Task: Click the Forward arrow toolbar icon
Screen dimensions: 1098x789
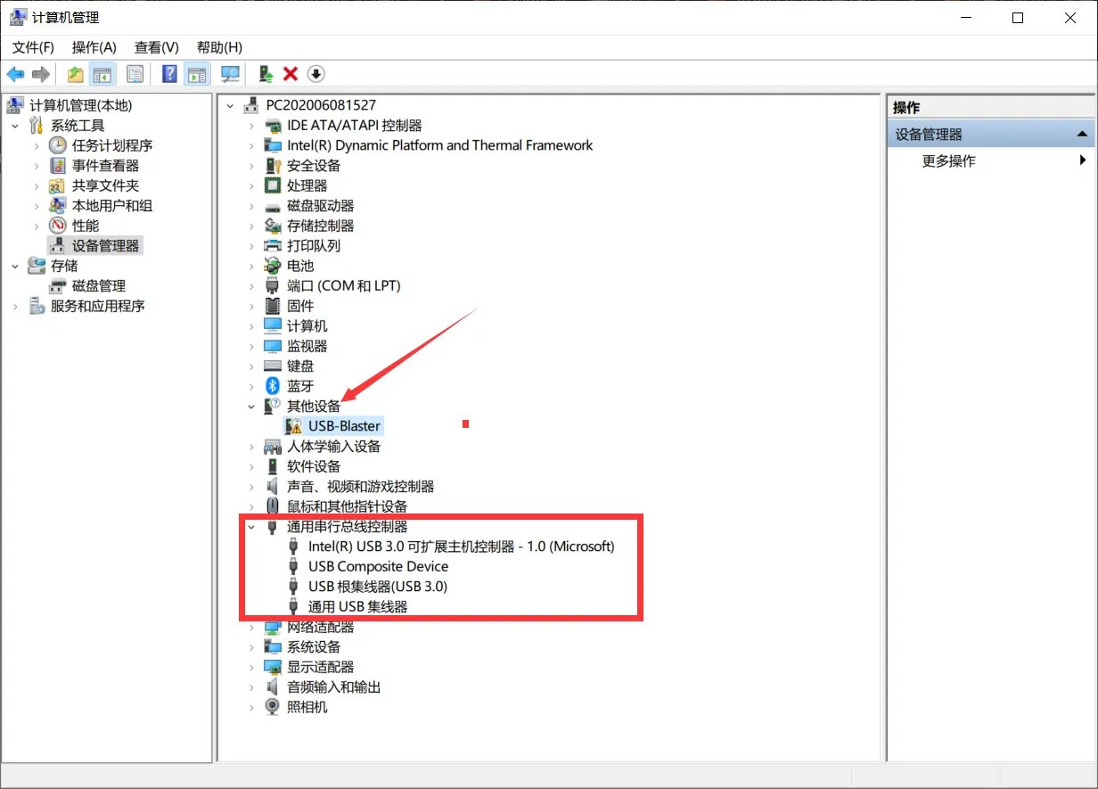Action: [x=40, y=74]
